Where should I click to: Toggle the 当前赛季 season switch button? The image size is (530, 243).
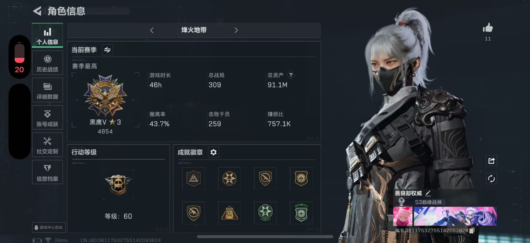point(107,50)
